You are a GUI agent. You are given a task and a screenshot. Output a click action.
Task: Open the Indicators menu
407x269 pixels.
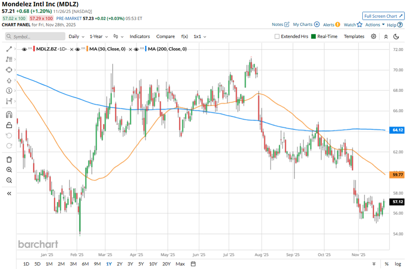pos(139,36)
